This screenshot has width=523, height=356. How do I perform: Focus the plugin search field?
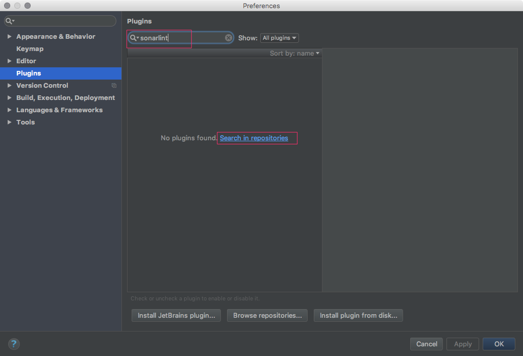click(x=181, y=38)
